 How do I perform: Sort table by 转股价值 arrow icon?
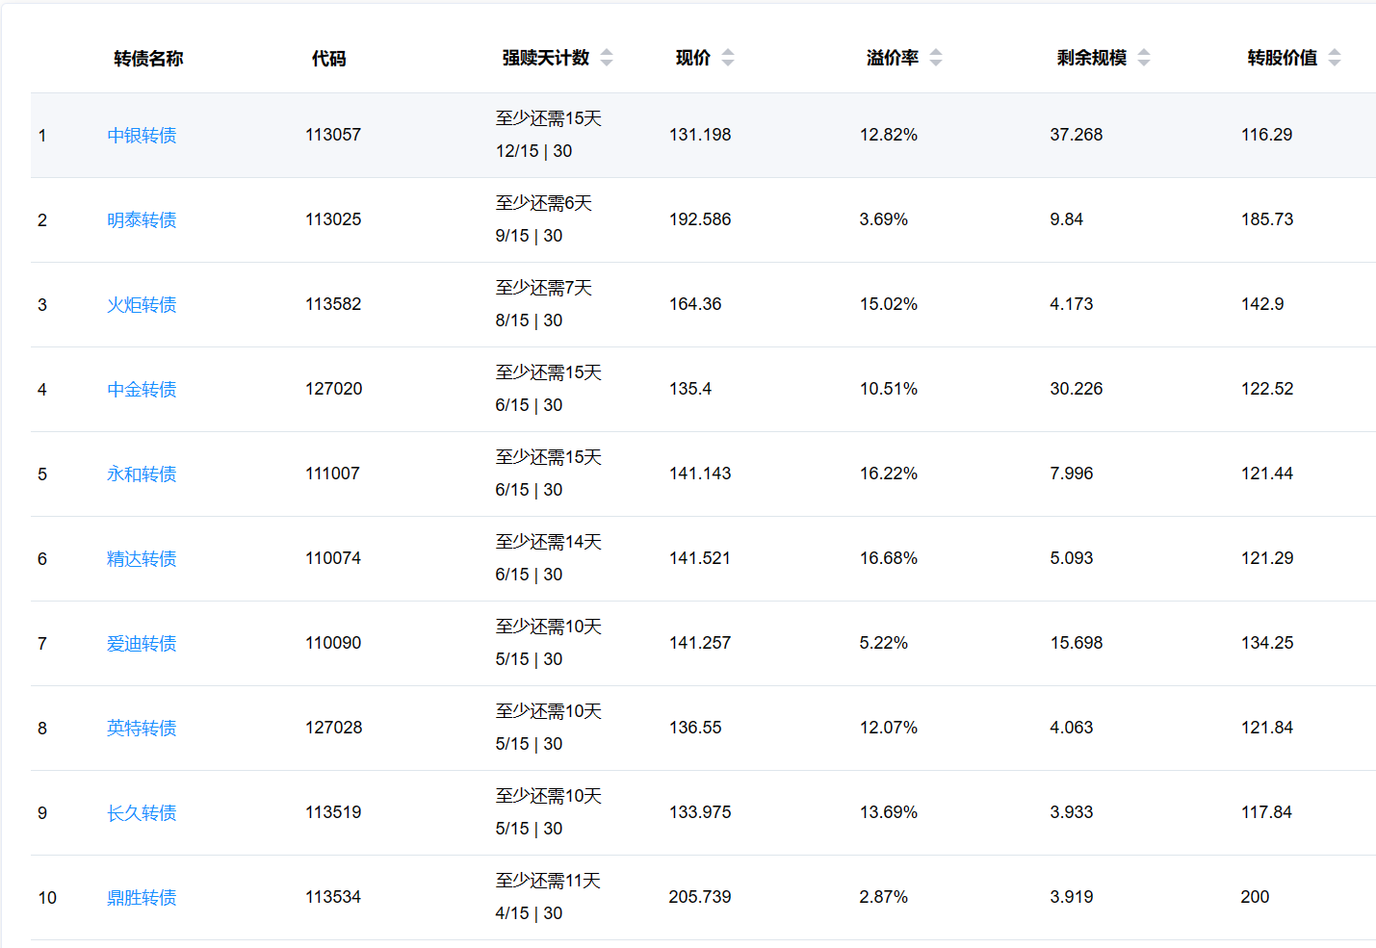click(x=1335, y=58)
